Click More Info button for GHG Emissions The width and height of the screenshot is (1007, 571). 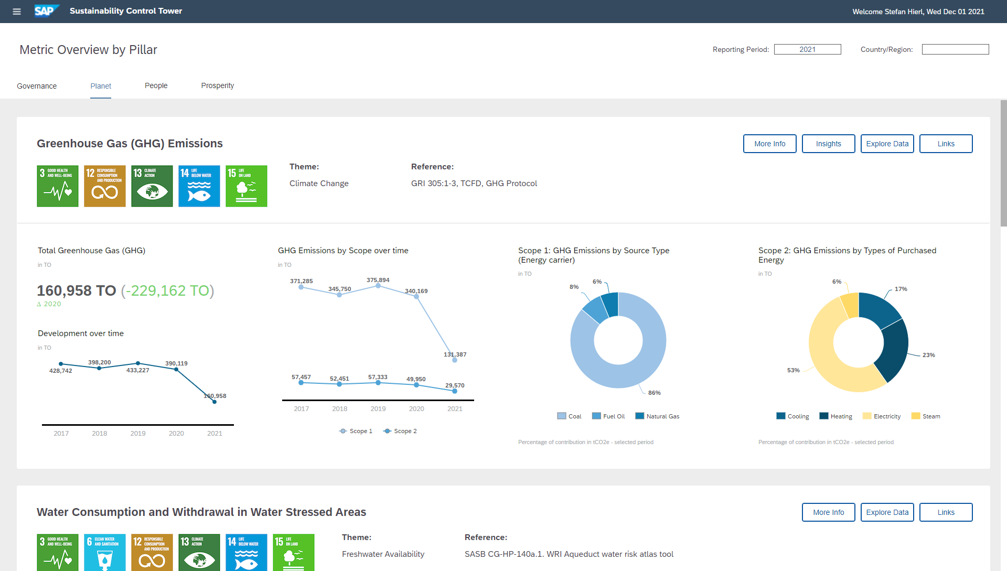[x=770, y=144]
